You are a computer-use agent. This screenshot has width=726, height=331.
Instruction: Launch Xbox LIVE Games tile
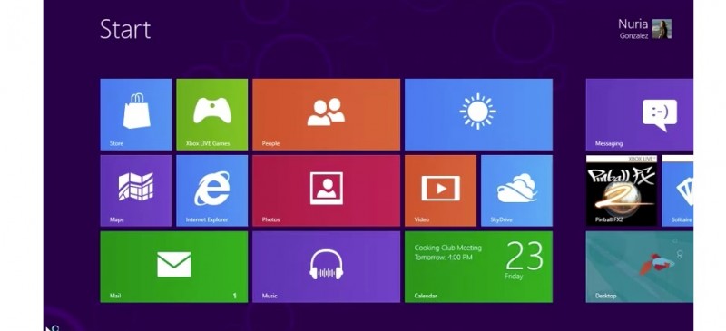[212, 114]
